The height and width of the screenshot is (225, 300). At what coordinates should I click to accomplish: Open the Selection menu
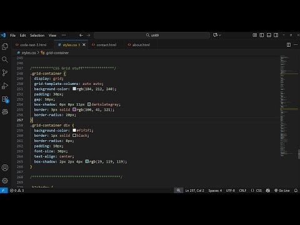37,36
